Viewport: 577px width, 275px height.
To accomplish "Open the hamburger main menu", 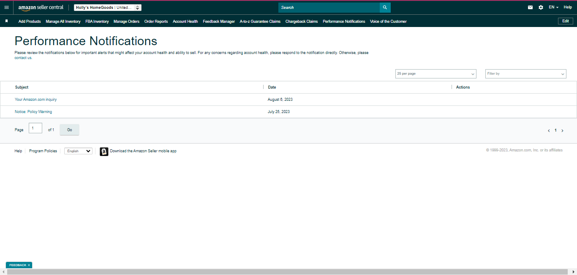I will pos(6,7).
